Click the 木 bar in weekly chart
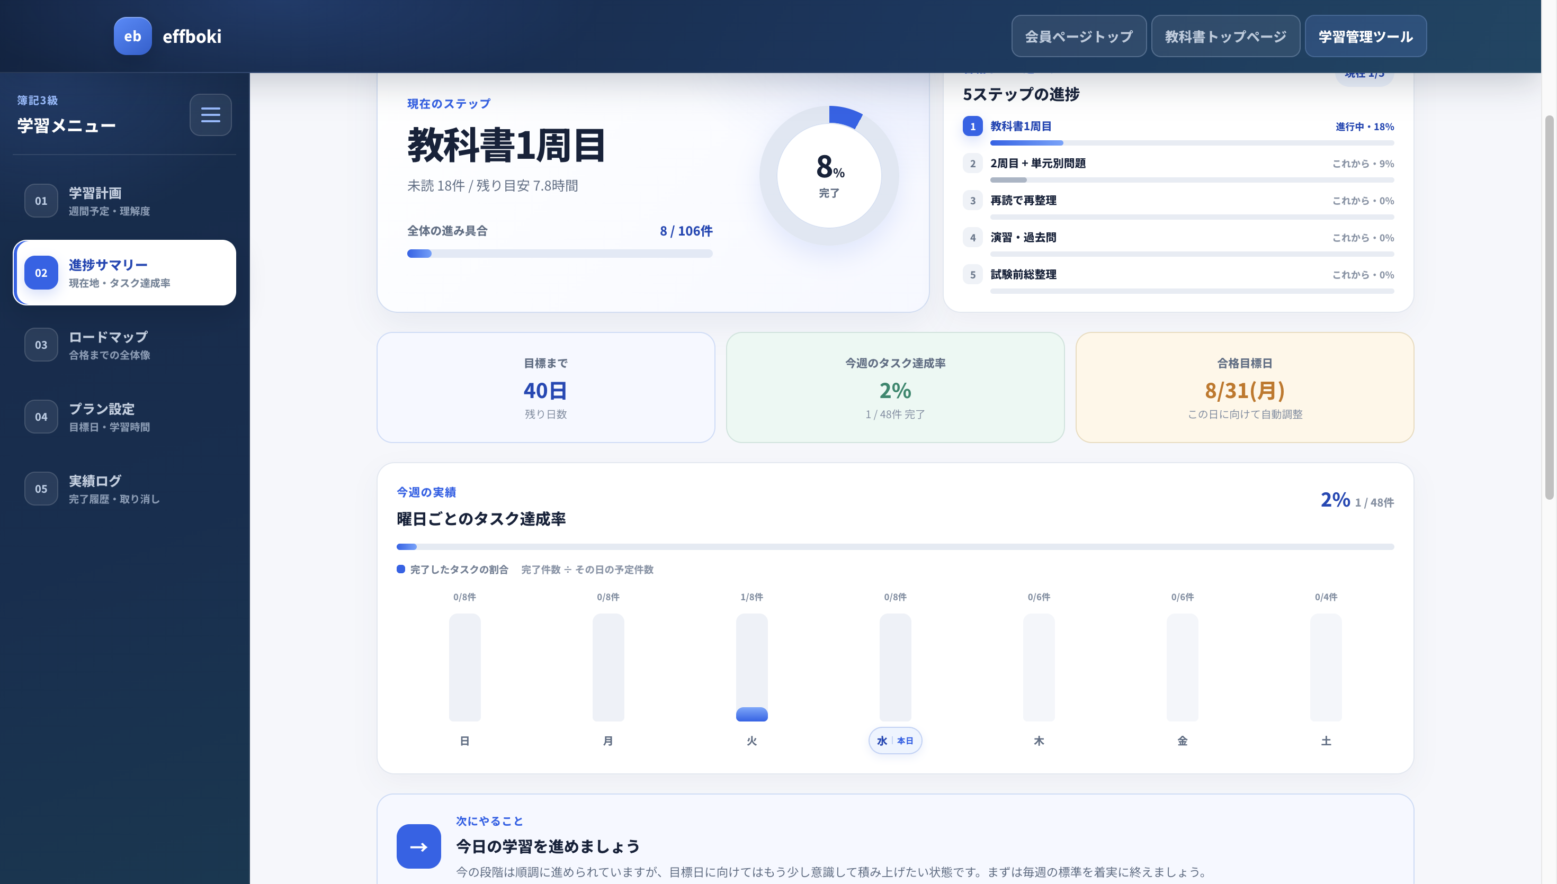 coord(1039,667)
